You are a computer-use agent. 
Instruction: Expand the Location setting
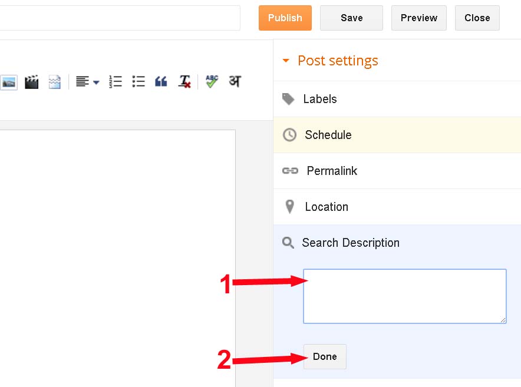tap(326, 207)
